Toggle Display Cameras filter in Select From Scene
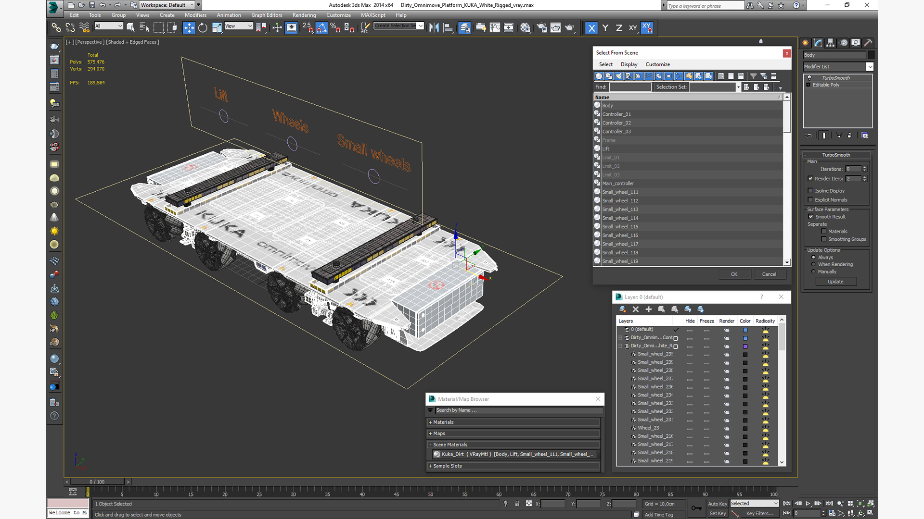Screen dimensions: 924x519 coord(629,76)
